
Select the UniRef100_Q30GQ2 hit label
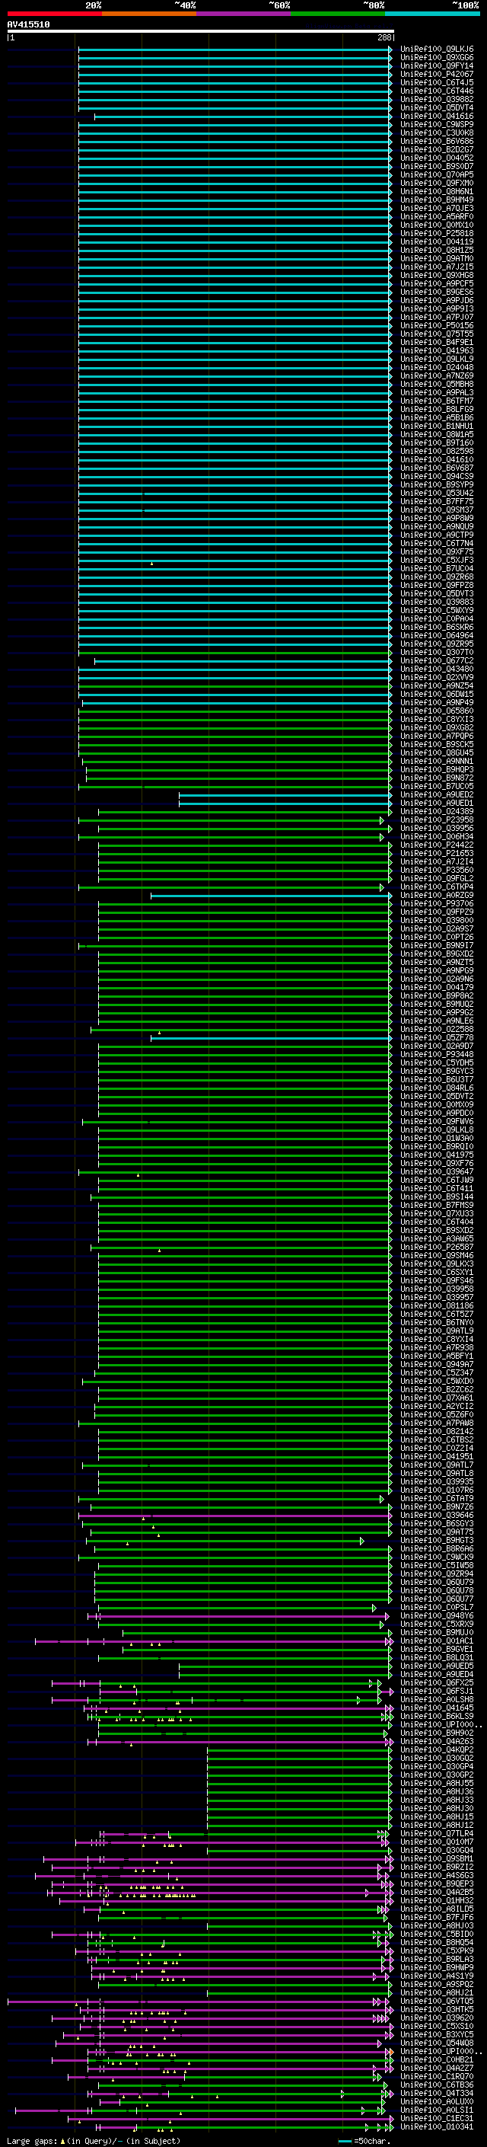click(437, 1758)
